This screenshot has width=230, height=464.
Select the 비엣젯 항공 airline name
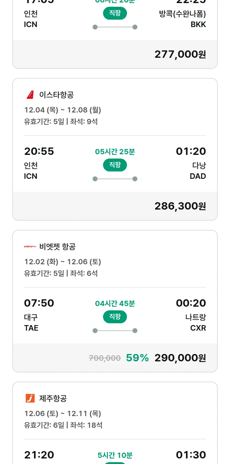[57, 246]
